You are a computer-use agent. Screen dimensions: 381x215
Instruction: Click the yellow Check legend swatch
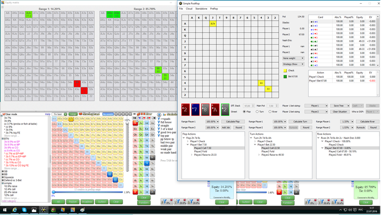pyautogui.click(x=285, y=71)
